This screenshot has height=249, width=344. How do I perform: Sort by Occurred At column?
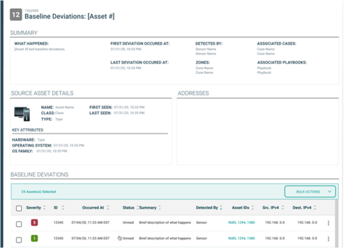(x=108, y=207)
